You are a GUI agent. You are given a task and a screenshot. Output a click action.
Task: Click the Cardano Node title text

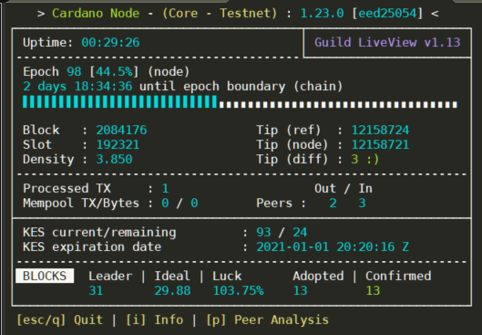coord(96,14)
